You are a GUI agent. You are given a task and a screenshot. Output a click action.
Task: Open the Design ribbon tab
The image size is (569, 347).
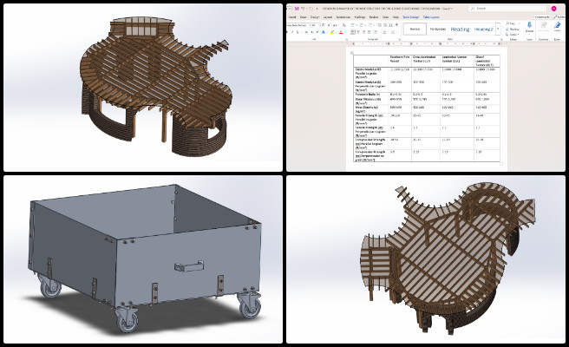315,17
